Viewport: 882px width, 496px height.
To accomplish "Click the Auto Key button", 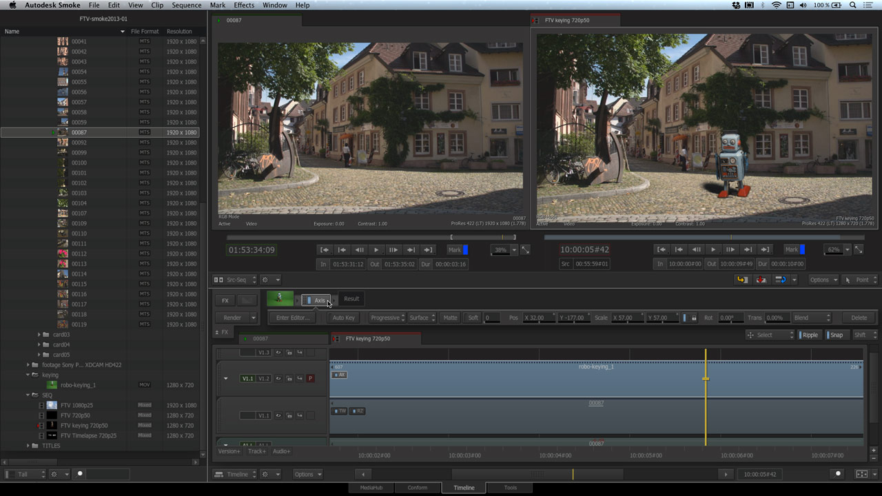I will [343, 318].
